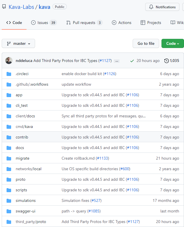The image size is (184, 227).
Task: Click the repository icon beside Kava-Labs
Action: [x=4, y=7]
